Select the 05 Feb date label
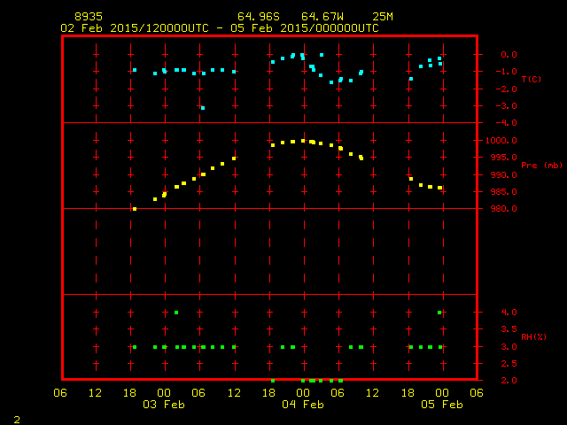Screen dimensions: 567x425 click(x=441, y=404)
